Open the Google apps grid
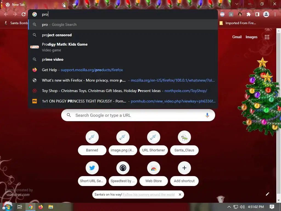 click(x=267, y=37)
